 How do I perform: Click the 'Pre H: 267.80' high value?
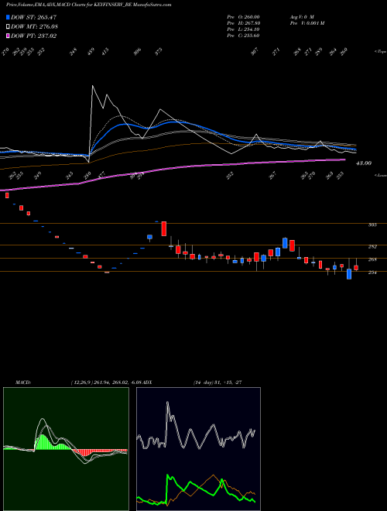tap(243, 23)
